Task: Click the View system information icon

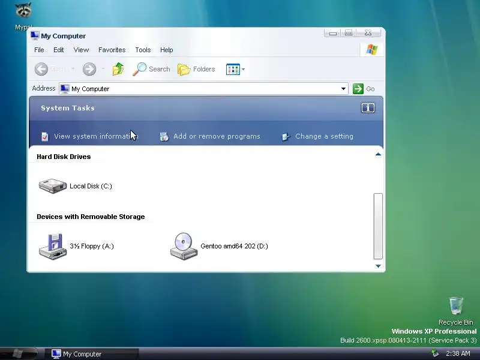Action: (45, 137)
